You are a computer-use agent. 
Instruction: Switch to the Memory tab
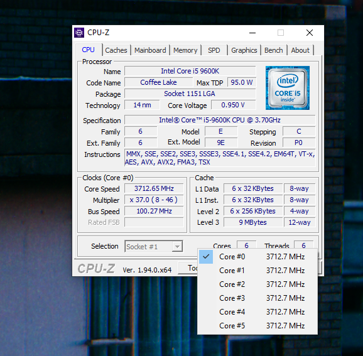185,50
